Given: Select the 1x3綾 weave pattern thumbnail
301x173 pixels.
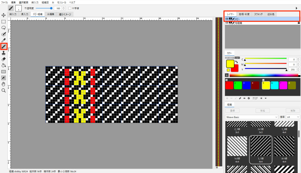Looking at the screenshot, I should (237, 147).
